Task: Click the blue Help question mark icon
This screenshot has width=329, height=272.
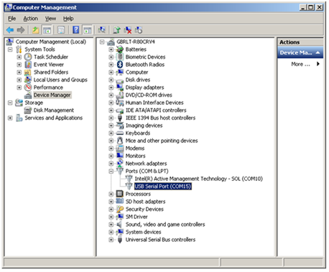Action: (x=76, y=30)
